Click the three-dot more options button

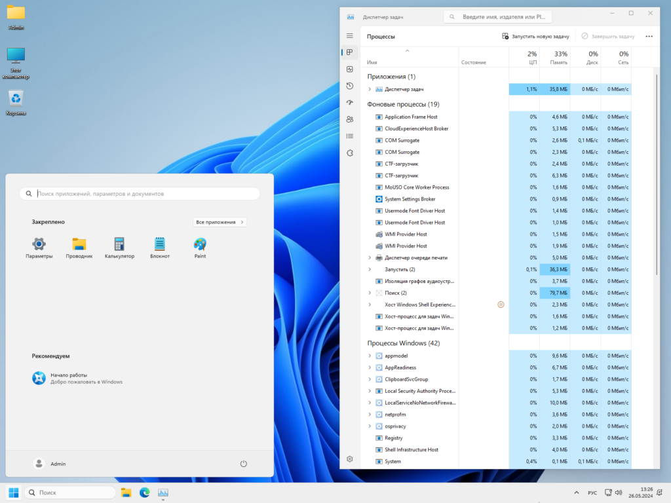649,37
